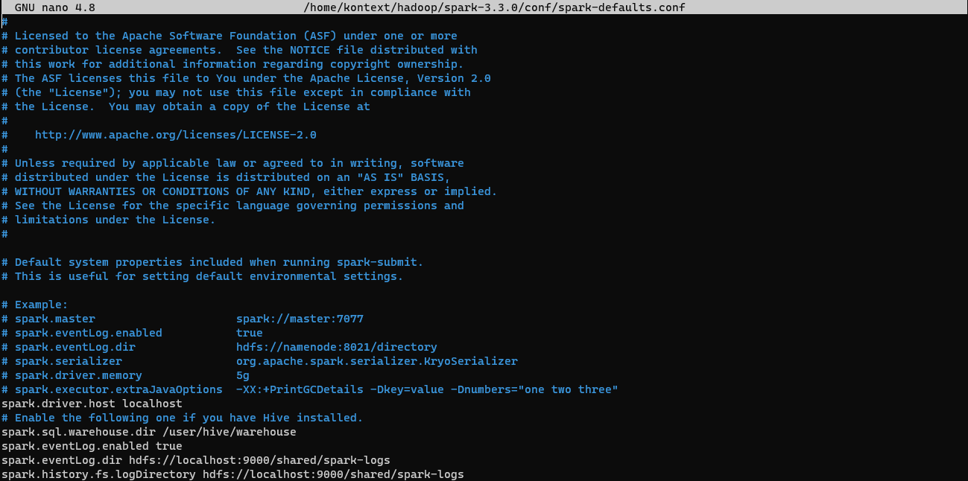The width and height of the screenshot is (968, 481).
Task: Place cursor on spark.driver.host localhost line
Action: [x=92, y=404]
